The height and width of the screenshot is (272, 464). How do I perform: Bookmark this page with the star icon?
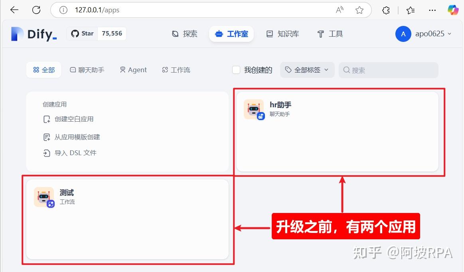point(359,10)
